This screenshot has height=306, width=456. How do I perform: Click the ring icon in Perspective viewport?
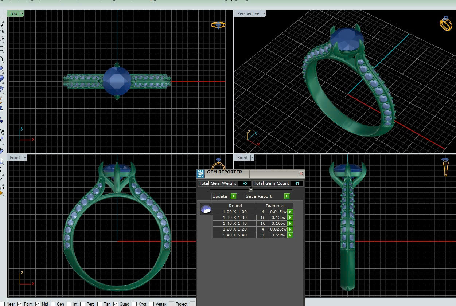coord(445,24)
